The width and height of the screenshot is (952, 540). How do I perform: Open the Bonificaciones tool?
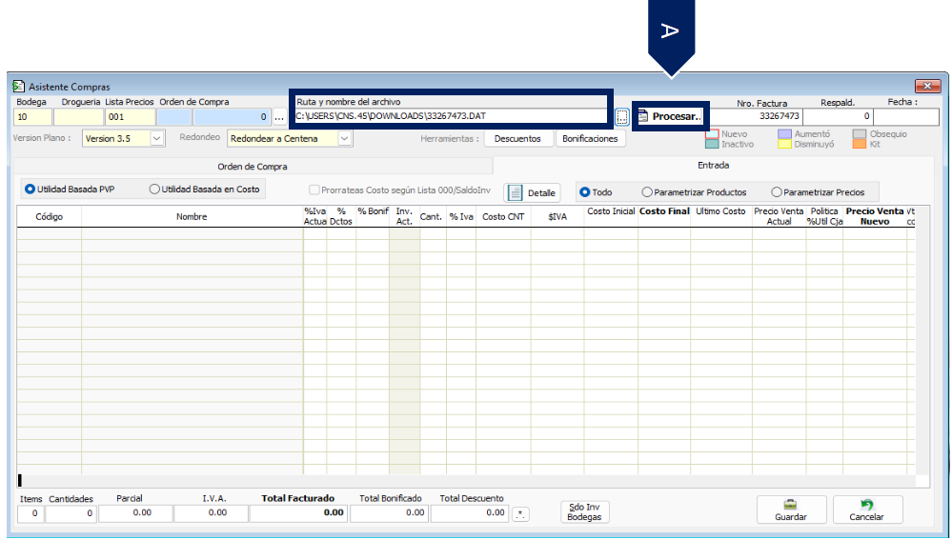tap(590, 139)
